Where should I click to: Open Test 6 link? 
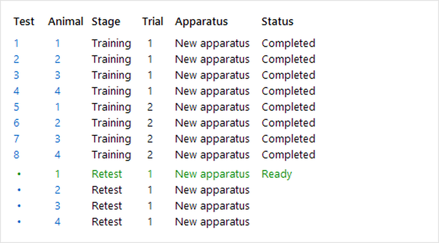pyautogui.click(x=16, y=123)
